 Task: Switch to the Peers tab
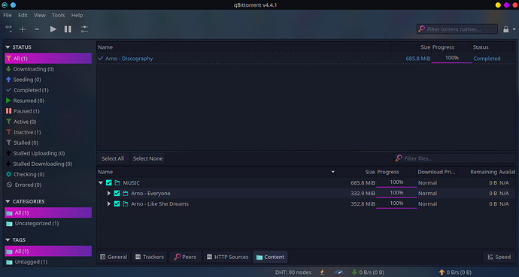tap(185, 257)
